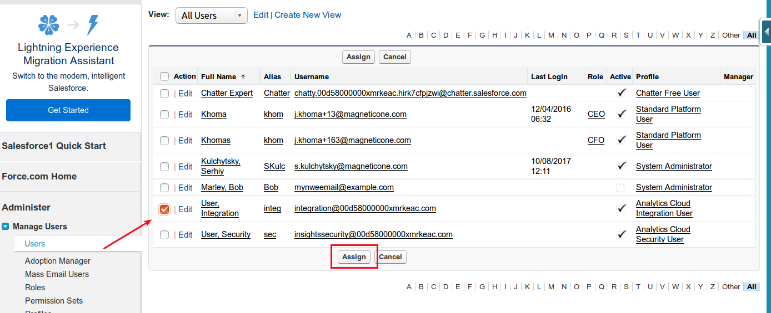Collapse the Manage Users tree arrow
771x313 pixels.
6,227
